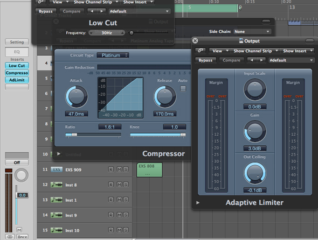The height and width of the screenshot is (240, 318).
Task: Click the Knee slider handle in Compressor
Action: [183, 135]
